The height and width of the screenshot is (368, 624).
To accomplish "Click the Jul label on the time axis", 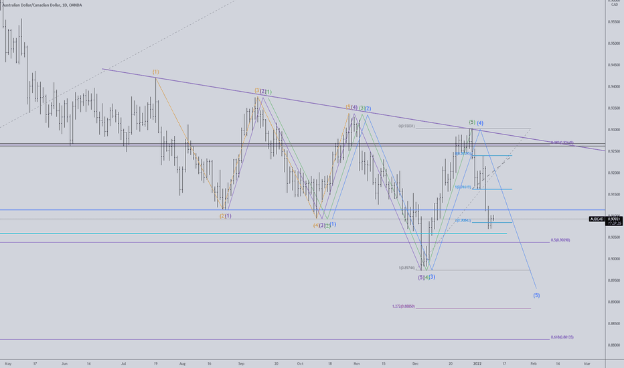I will tap(124, 363).
